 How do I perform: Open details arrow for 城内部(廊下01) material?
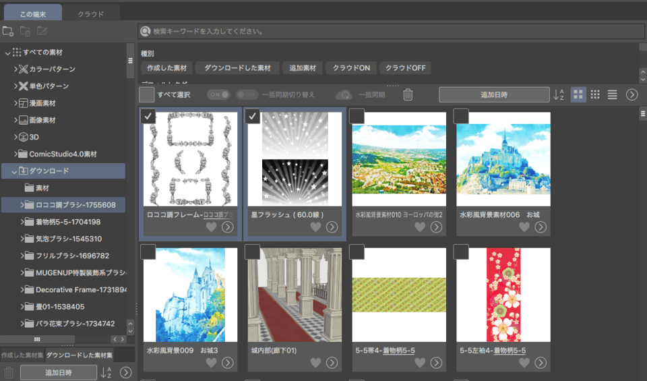[332, 363]
